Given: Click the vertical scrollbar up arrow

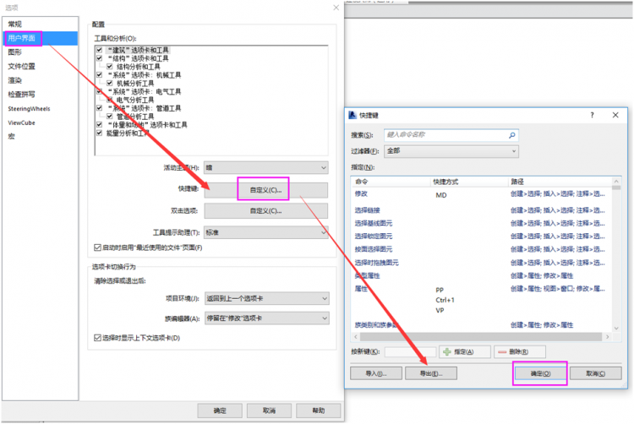Looking at the screenshot, I should pos(616,182).
